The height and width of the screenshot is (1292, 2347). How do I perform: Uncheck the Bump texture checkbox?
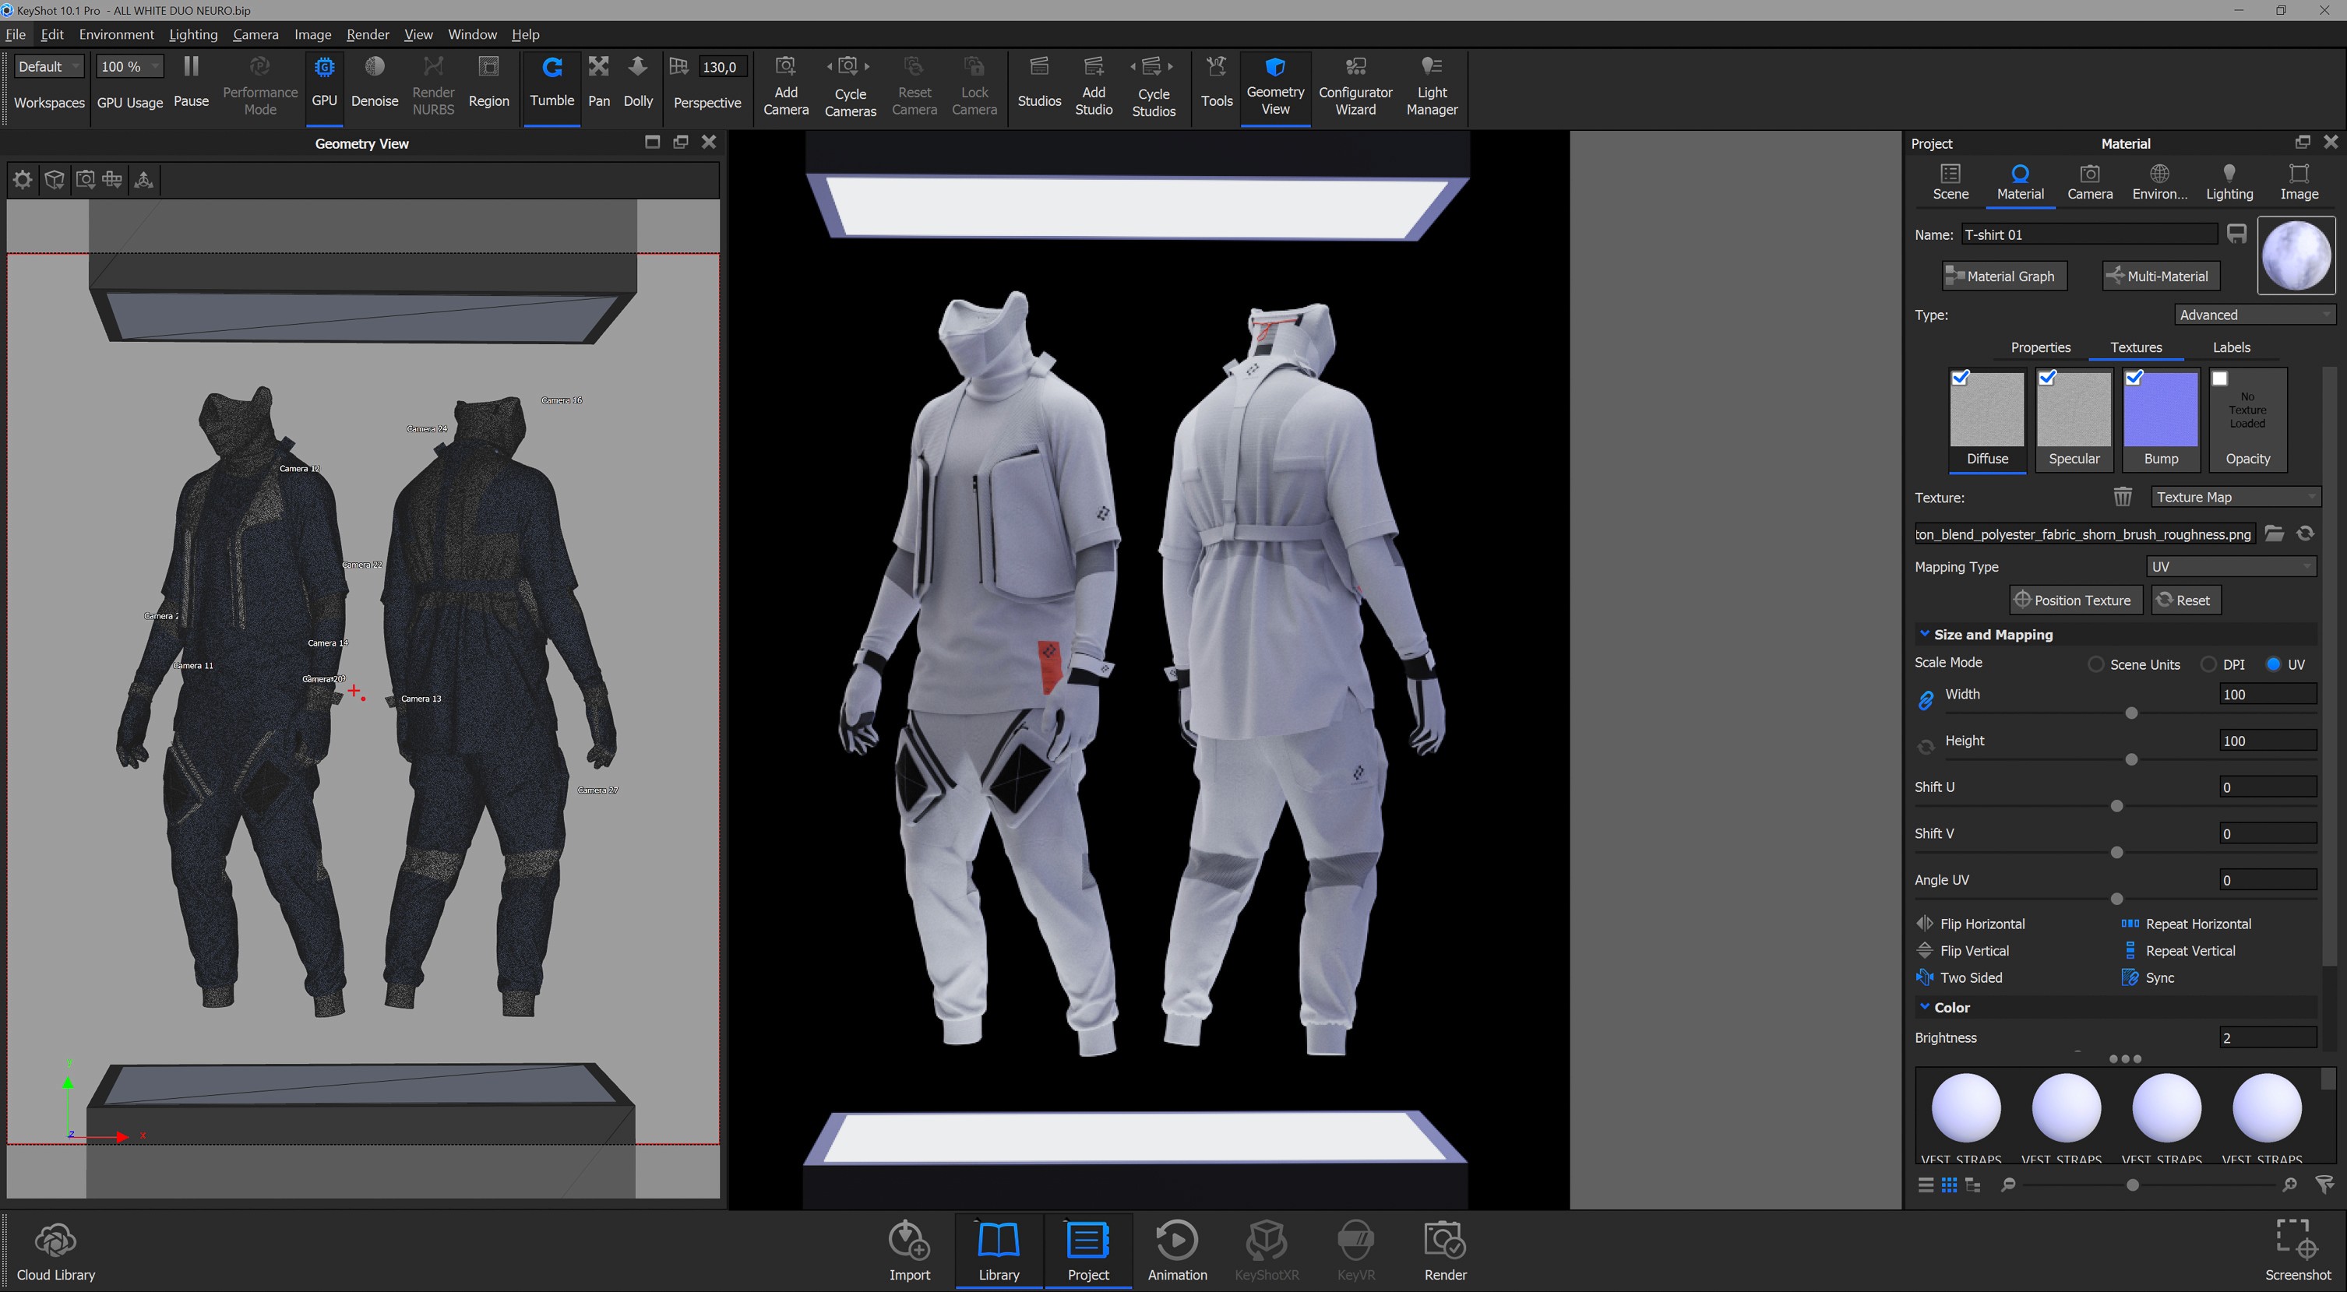[x=2134, y=378]
